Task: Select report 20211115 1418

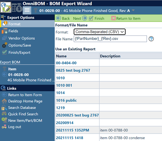Action: (70, 138)
